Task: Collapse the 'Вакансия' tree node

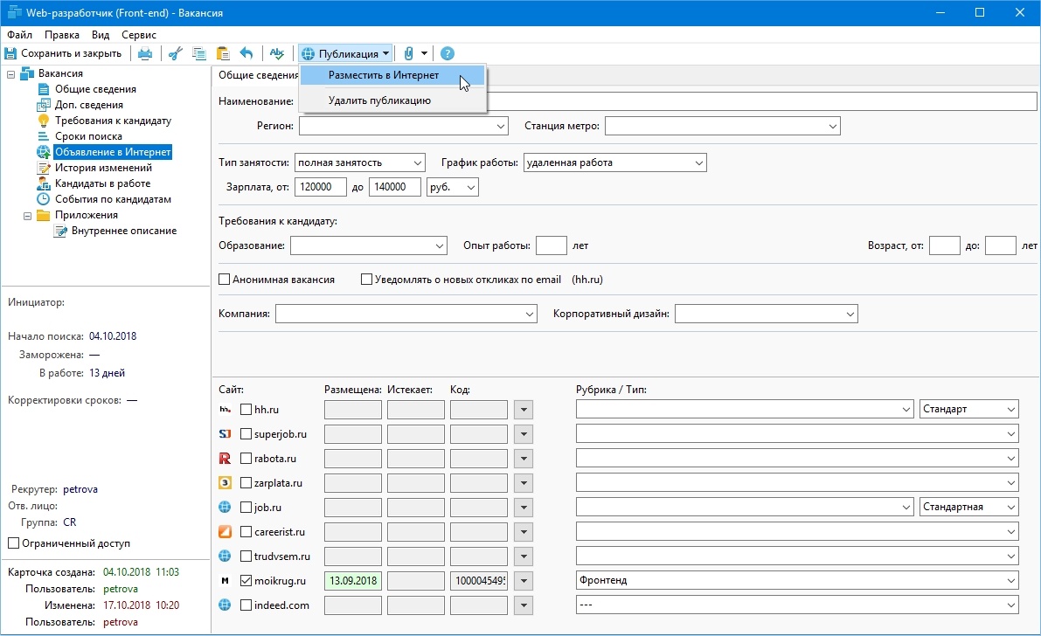Action: tap(11, 74)
